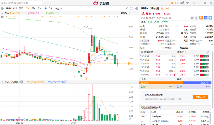Add BBBY to watchlist
The height and width of the screenshot is (125, 214).
(210, 18)
